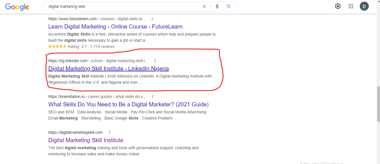Click the snippet starting 'SEO and SEM · Data Analysis'
This screenshot has height=164, width=380.
coord(128,115)
